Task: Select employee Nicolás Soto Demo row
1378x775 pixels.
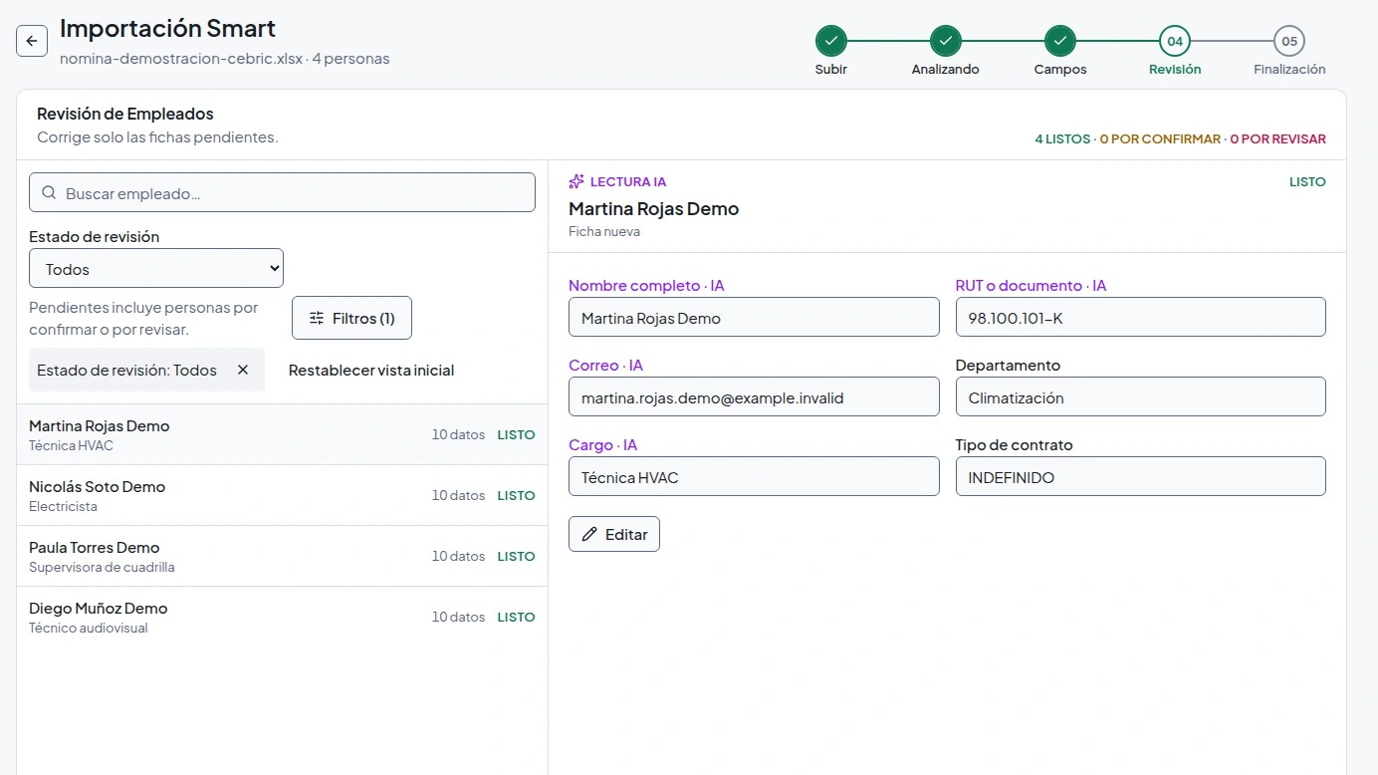Action: pos(282,495)
